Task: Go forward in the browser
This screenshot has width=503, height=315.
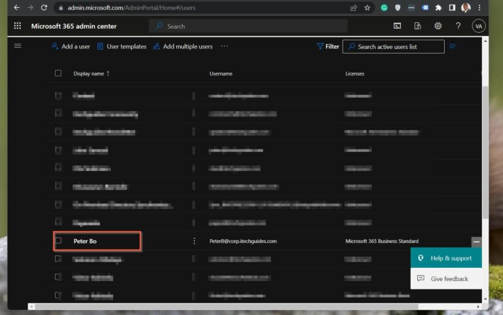Action: [31, 7]
